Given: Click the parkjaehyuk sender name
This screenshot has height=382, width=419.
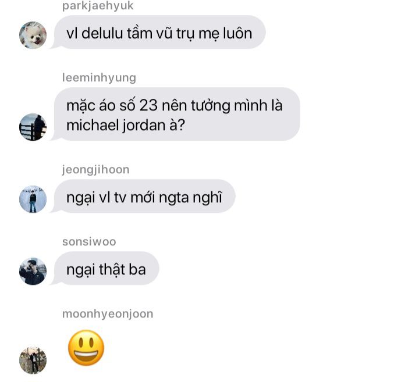Looking at the screenshot, I should pyautogui.click(x=98, y=6).
